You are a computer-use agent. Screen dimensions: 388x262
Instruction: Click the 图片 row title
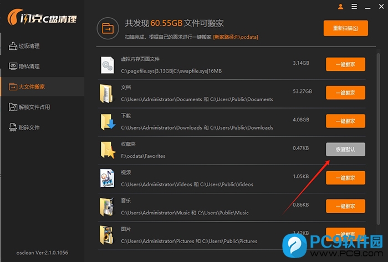126,229
